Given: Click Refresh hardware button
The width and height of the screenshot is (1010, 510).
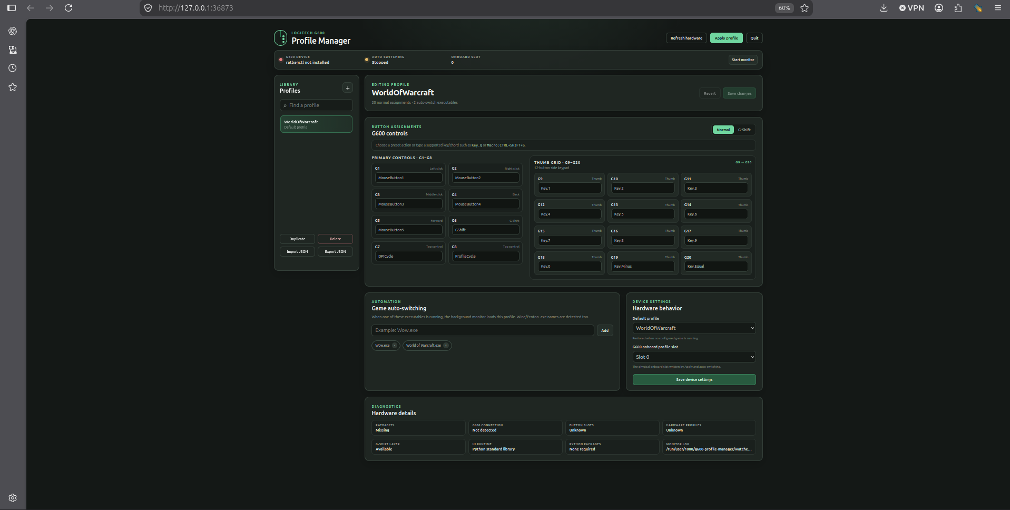Looking at the screenshot, I should 687,38.
